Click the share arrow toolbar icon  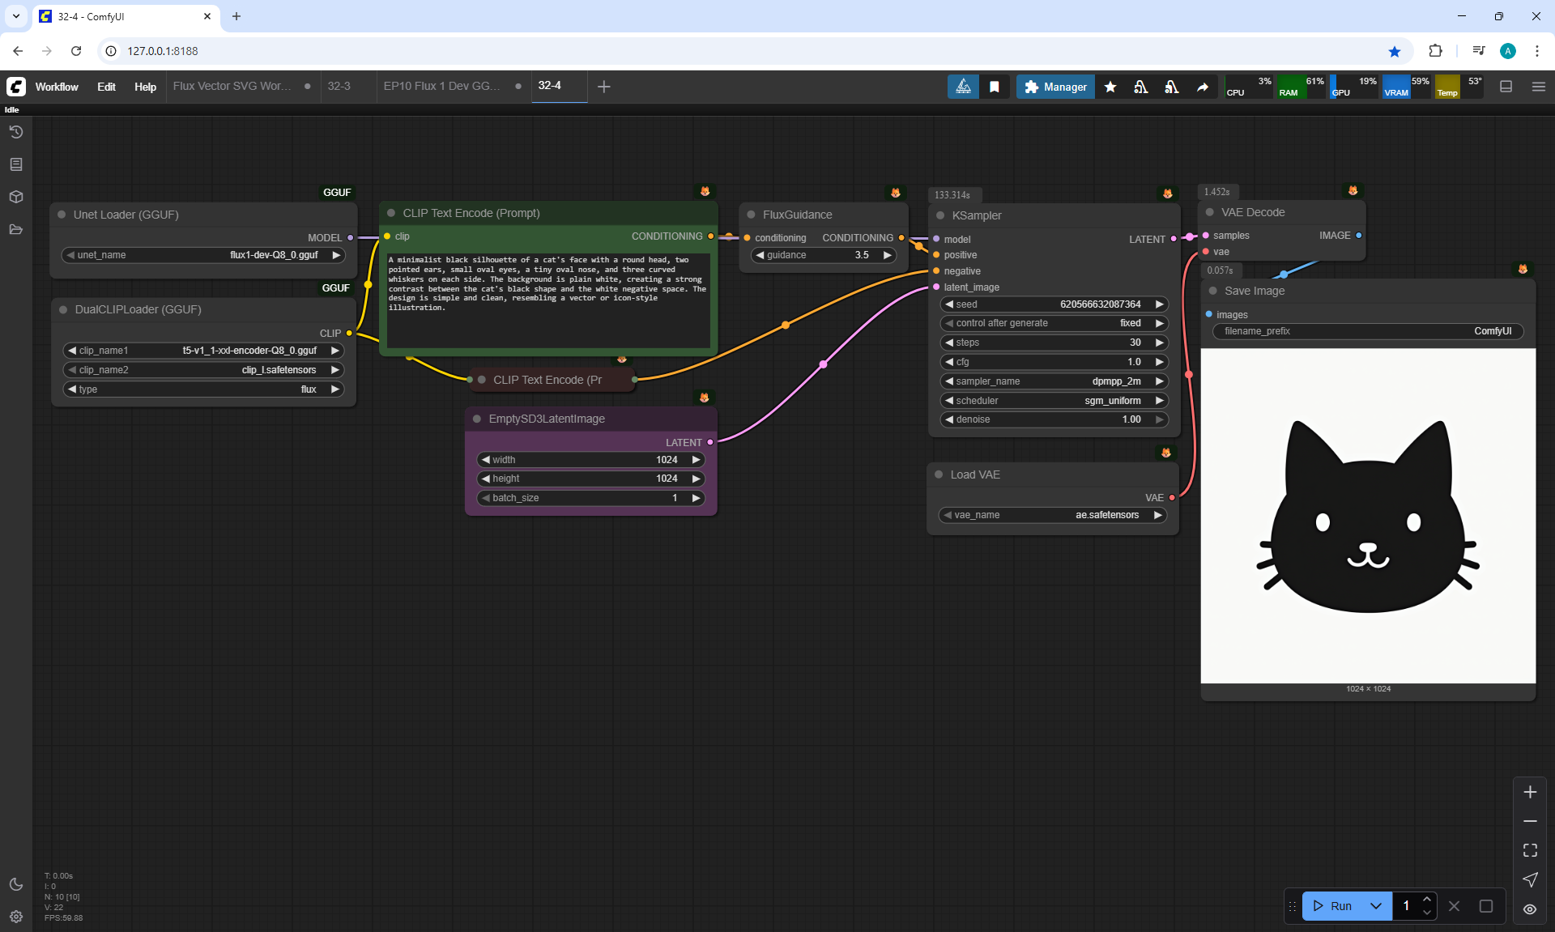[1203, 87]
